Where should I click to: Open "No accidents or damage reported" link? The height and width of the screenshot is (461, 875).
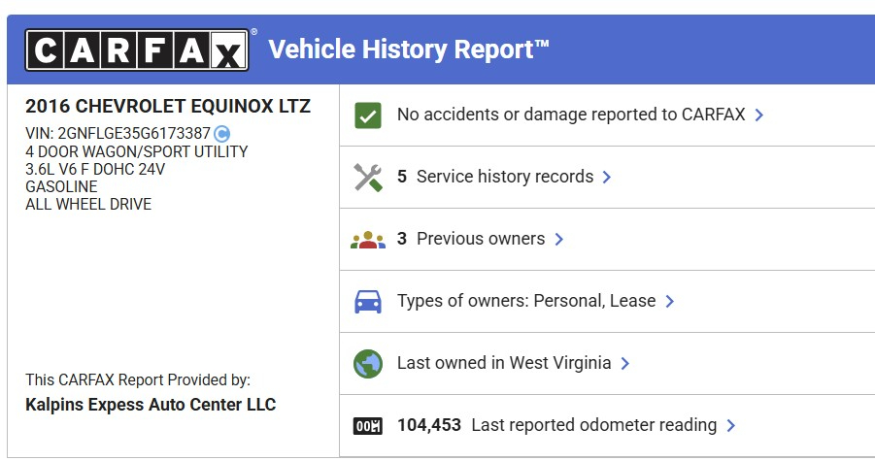571,115
